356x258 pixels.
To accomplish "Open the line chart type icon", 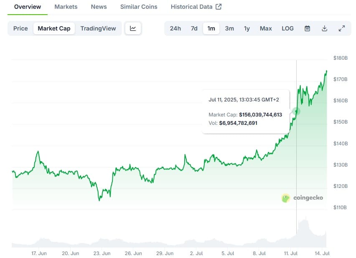I will pos(133,28).
